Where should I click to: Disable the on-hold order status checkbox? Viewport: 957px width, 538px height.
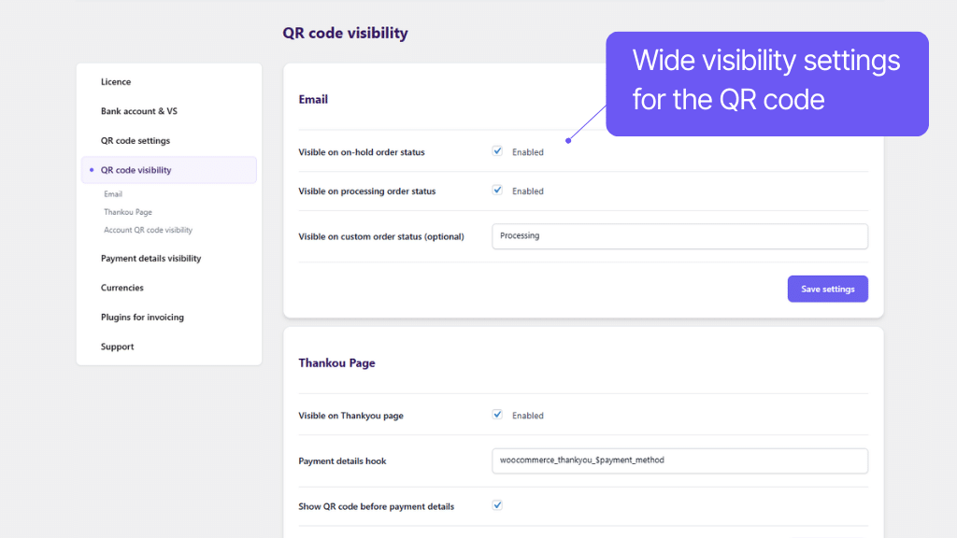(497, 151)
